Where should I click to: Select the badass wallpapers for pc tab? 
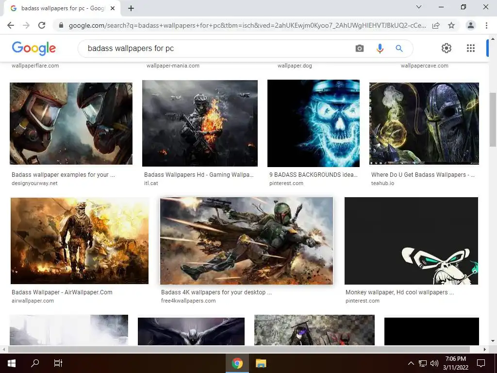click(62, 9)
